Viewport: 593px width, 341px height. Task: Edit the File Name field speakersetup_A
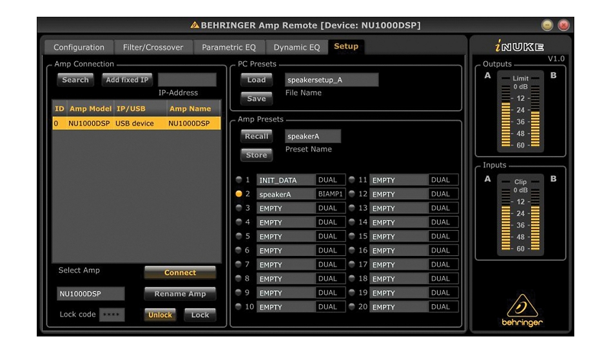click(332, 80)
